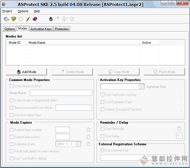190x168 pixels.
Task: Click the greyed save project toolbar icon
Action: pos(21,19)
